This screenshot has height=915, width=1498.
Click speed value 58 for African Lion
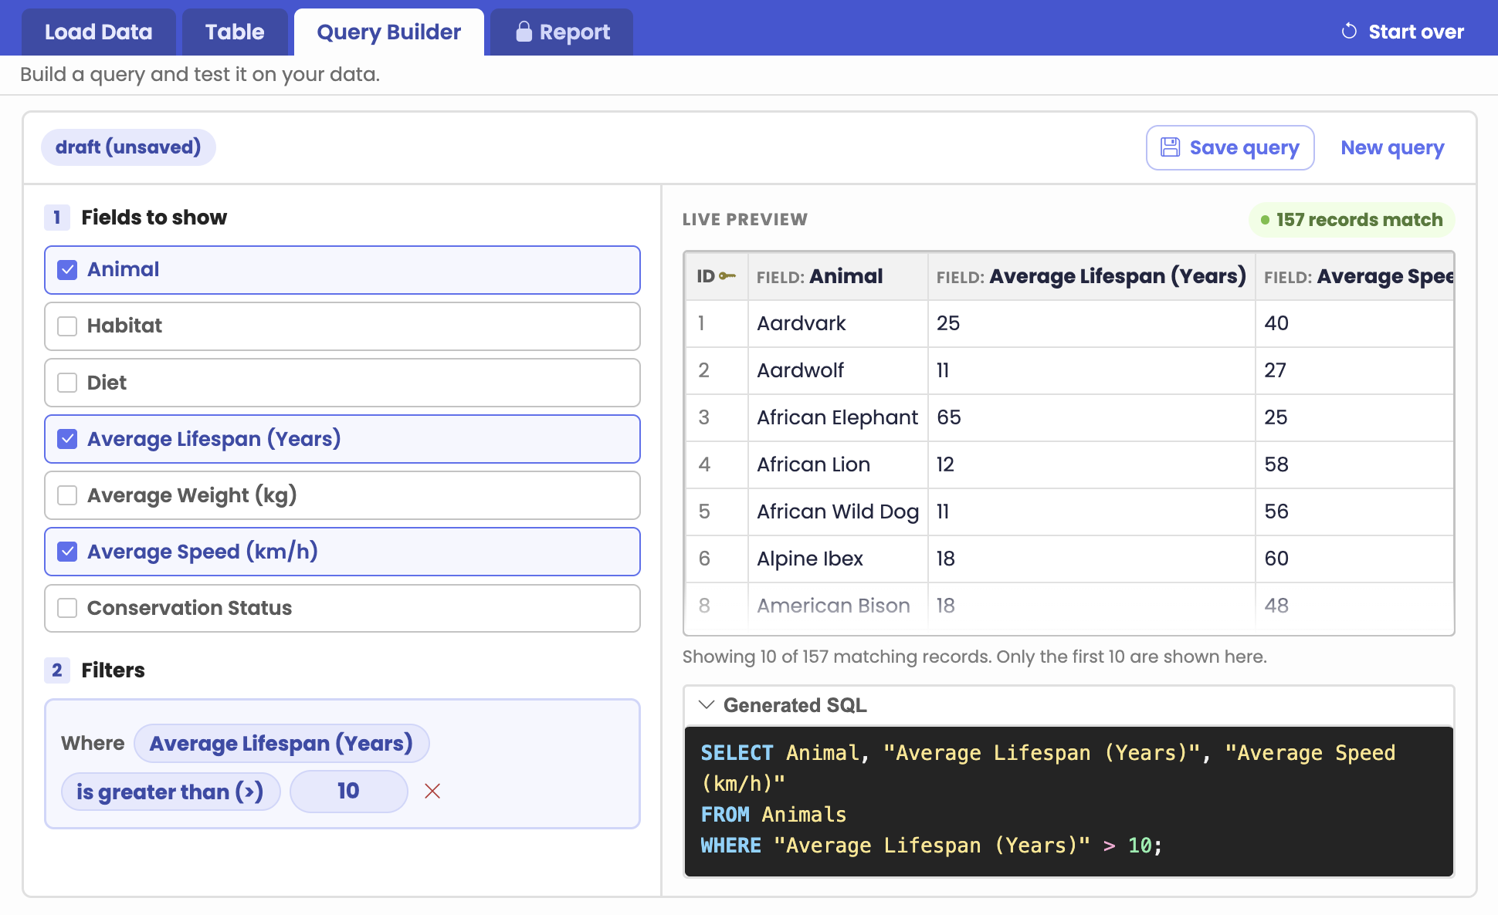point(1354,464)
